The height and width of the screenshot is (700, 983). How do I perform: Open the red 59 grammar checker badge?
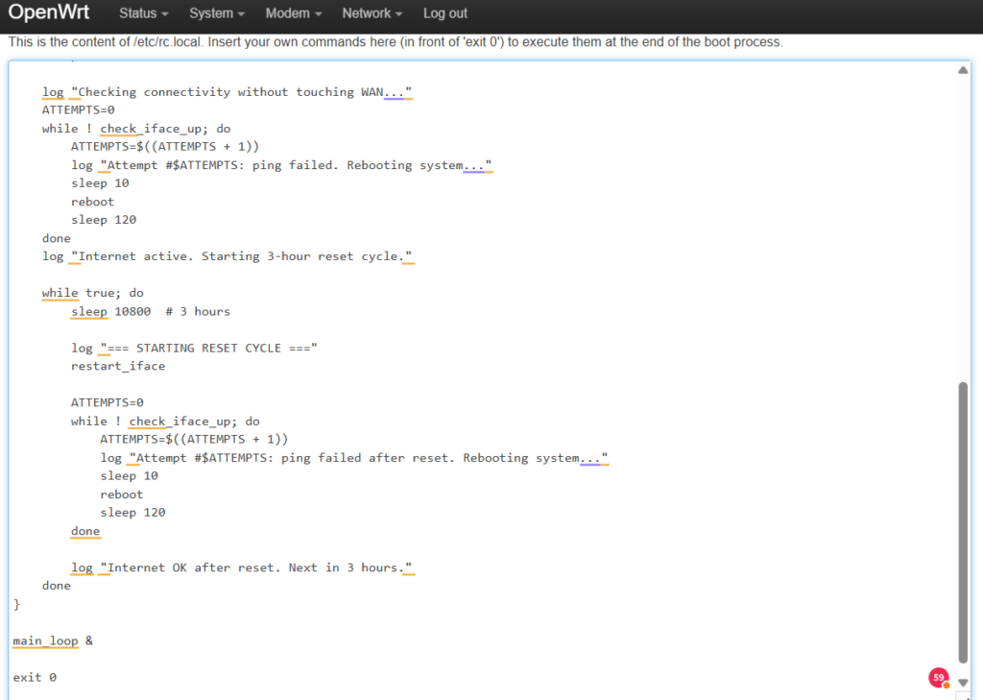[x=939, y=677]
